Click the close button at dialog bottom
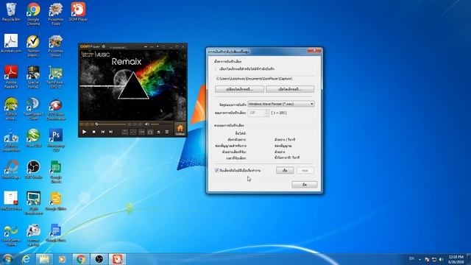471x265 pixels. pos(304,185)
